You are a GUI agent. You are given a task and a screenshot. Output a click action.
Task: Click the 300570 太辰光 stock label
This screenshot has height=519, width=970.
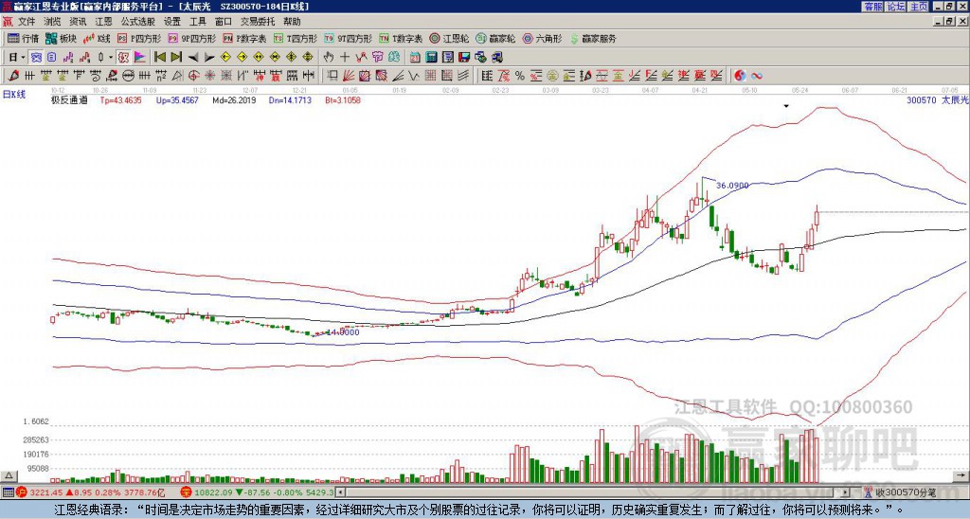click(x=937, y=99)
